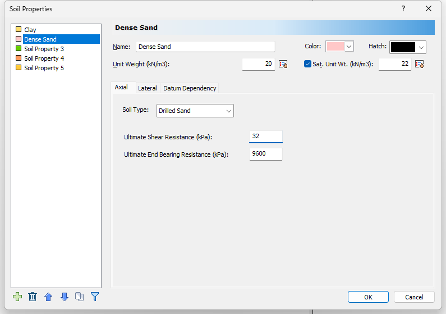Select Soil Property 3 in the list
Viewport: 446px width, 314px height.
(x=44, y=49)
